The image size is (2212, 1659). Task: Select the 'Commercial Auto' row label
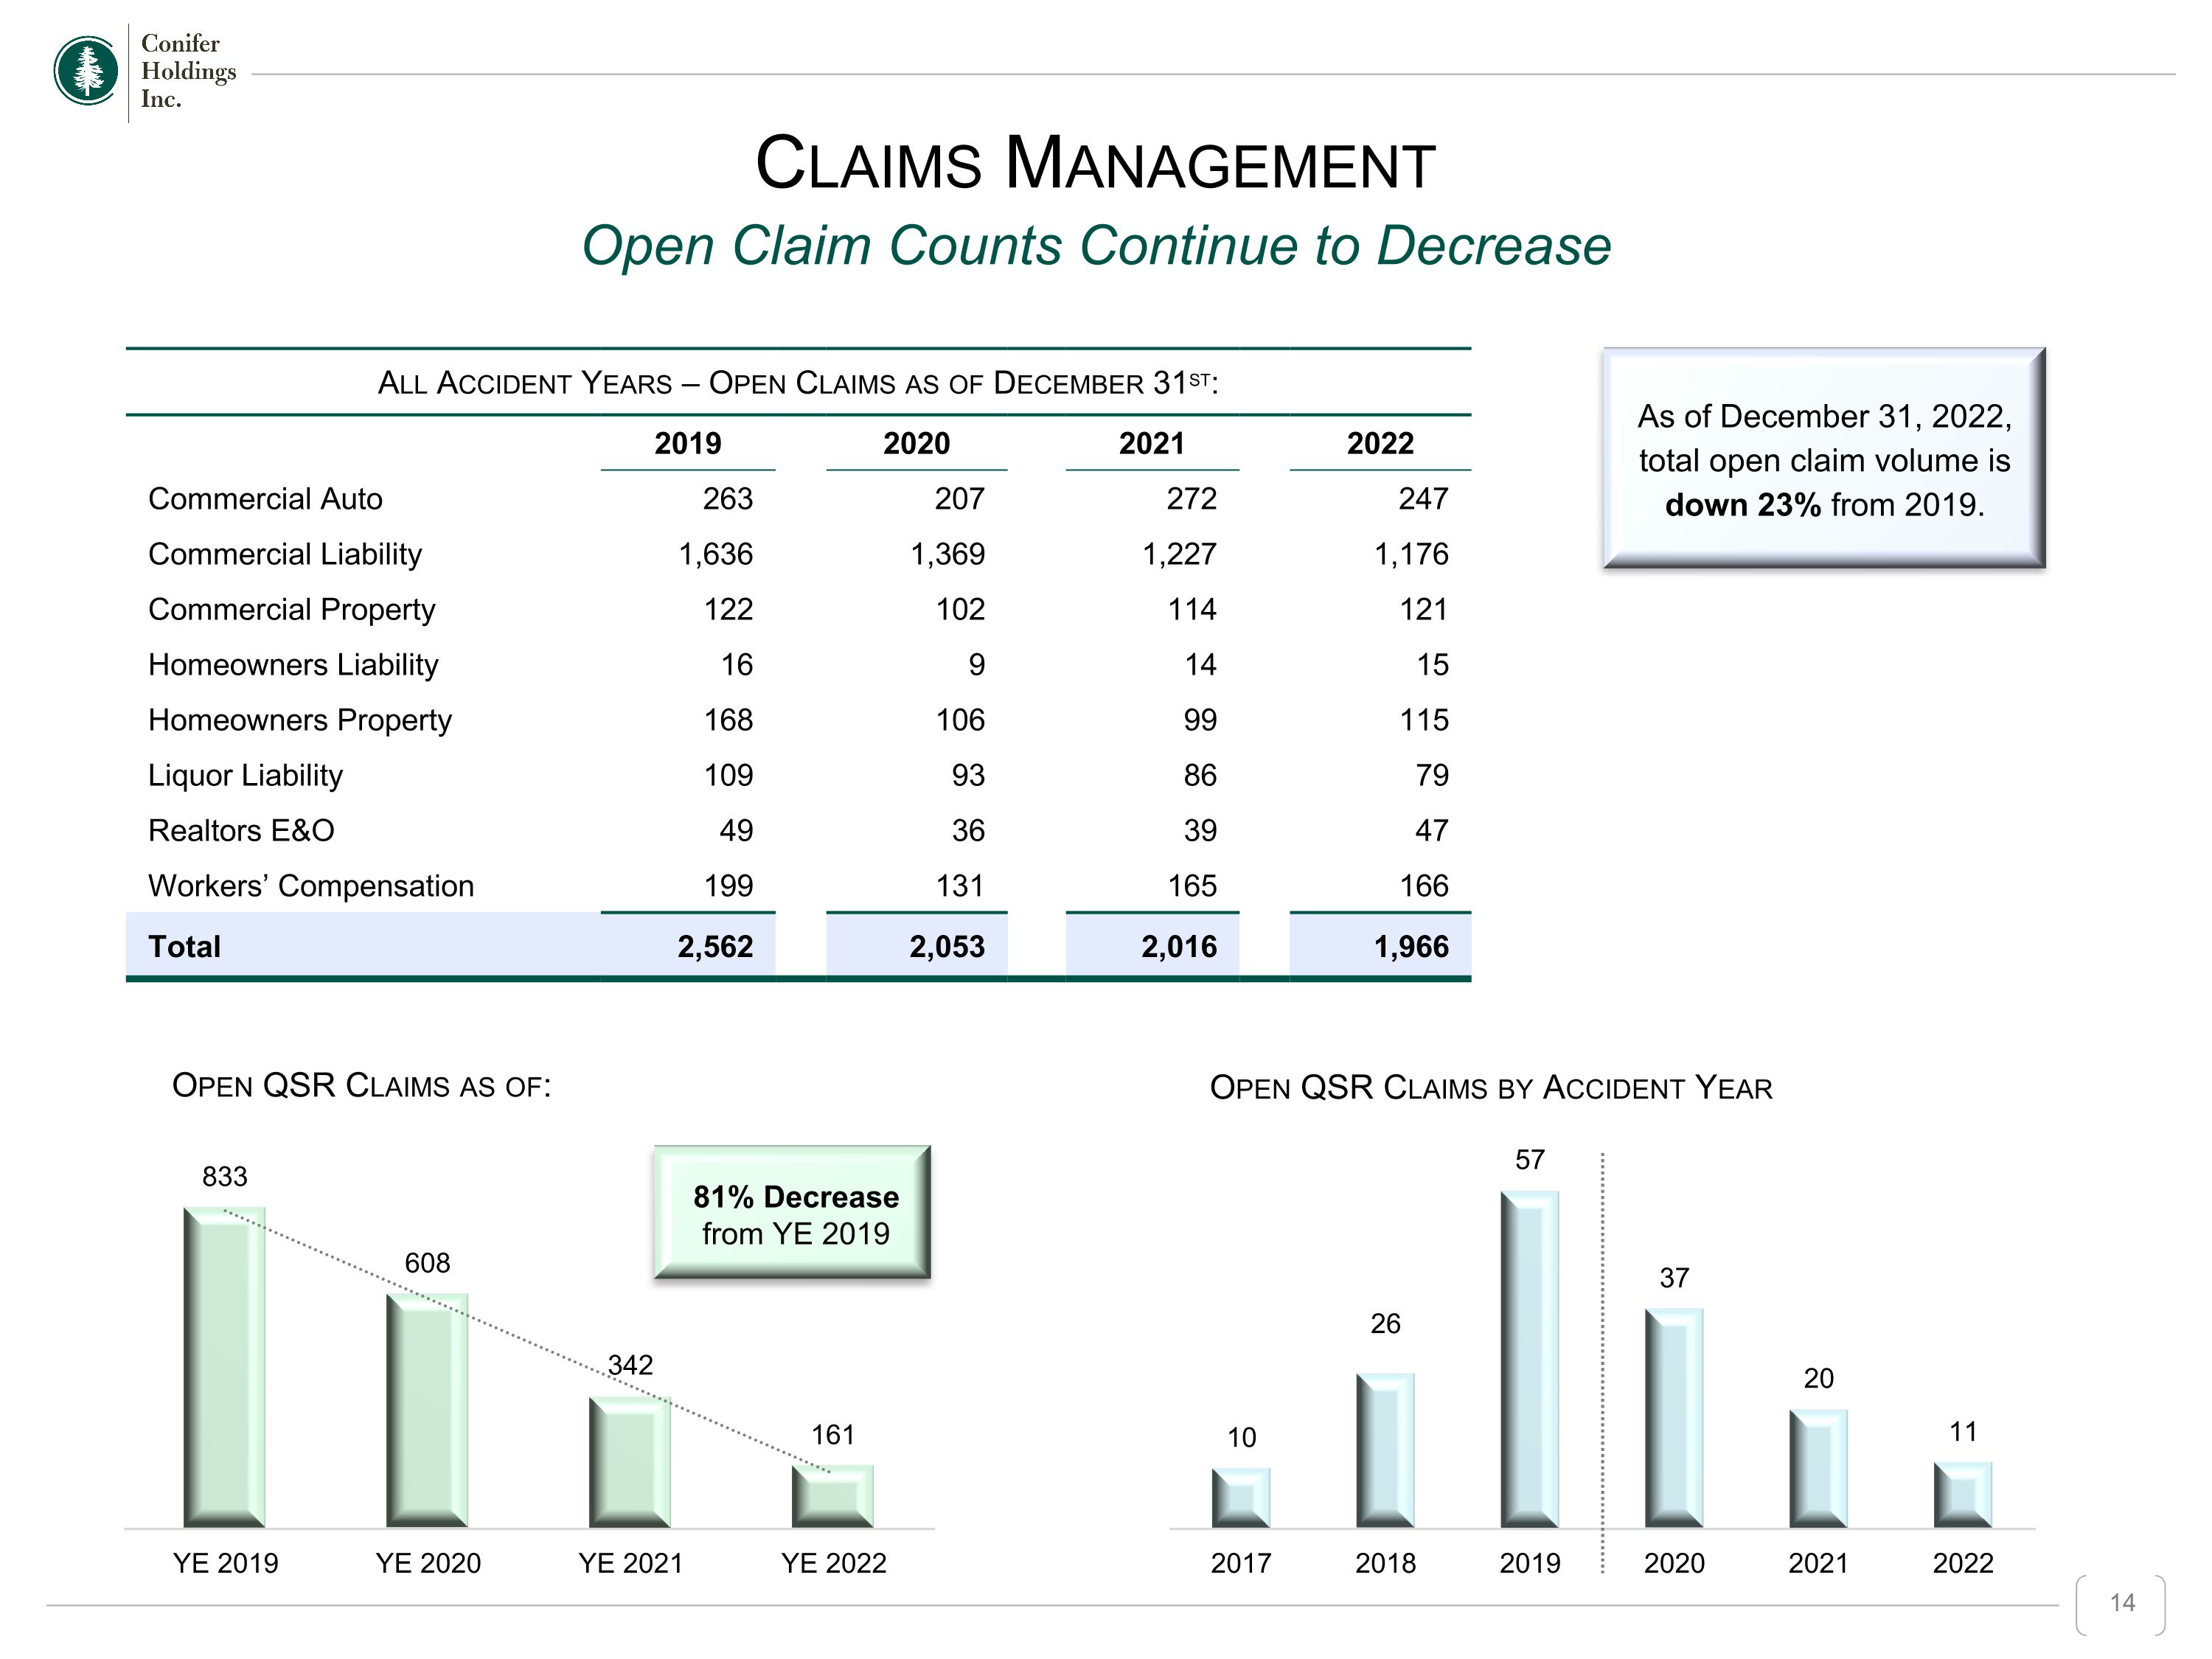(x=265, y=499)
